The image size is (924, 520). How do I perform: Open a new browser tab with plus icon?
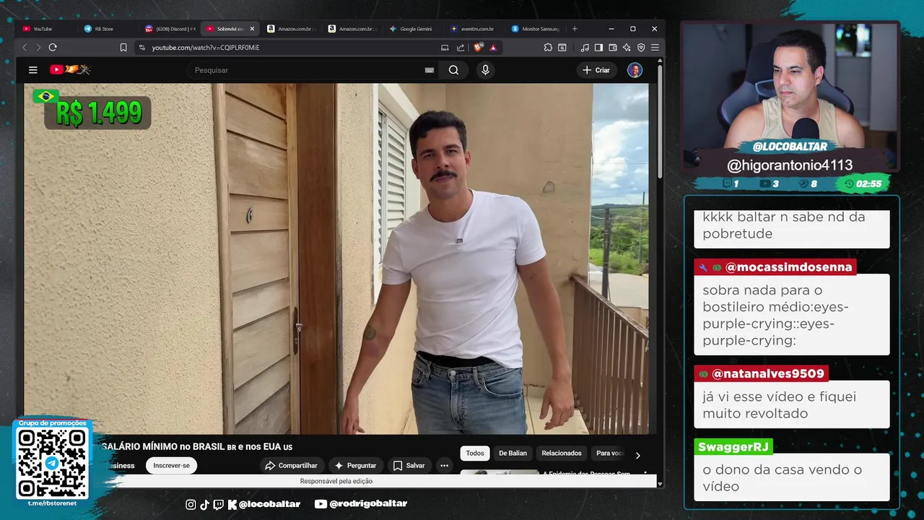tap(575, 29)
